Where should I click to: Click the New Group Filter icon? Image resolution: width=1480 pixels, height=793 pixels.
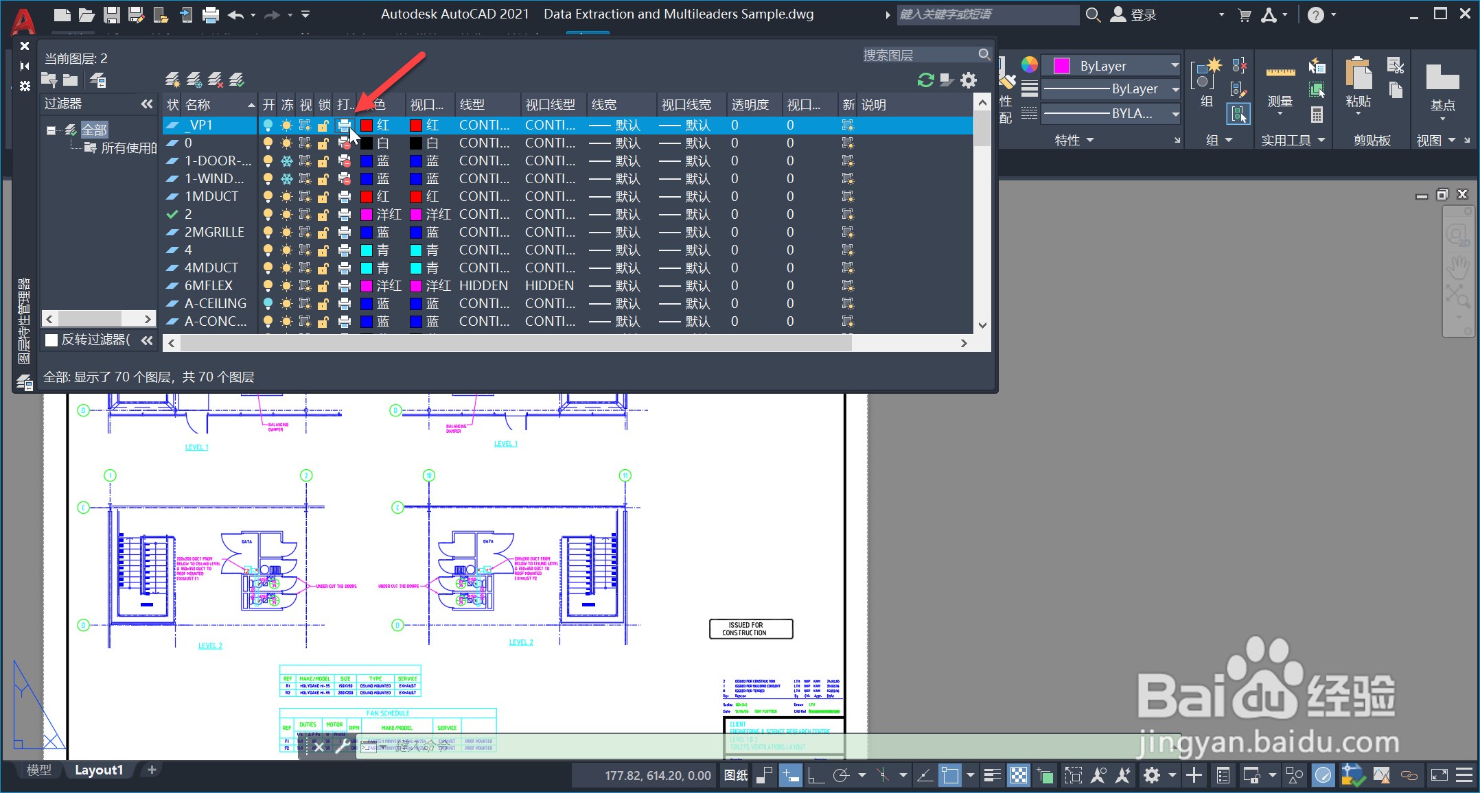pos(71,80)
